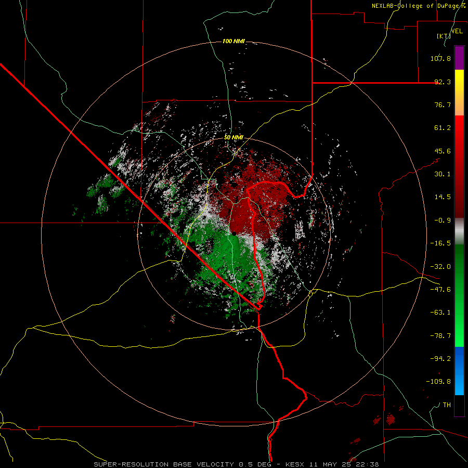Click the 30.1 velocity scale value

[x=443, y=174]
